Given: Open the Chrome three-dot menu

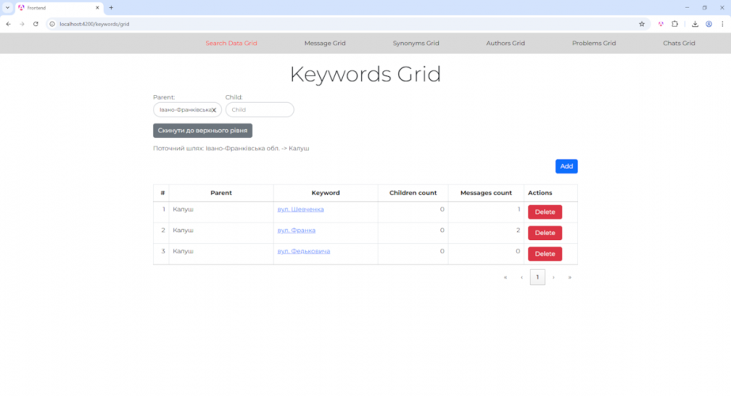Looking at the screenshot, I should point(722,24).
